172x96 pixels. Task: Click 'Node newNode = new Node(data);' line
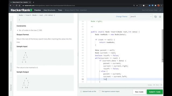coord(110,34)
